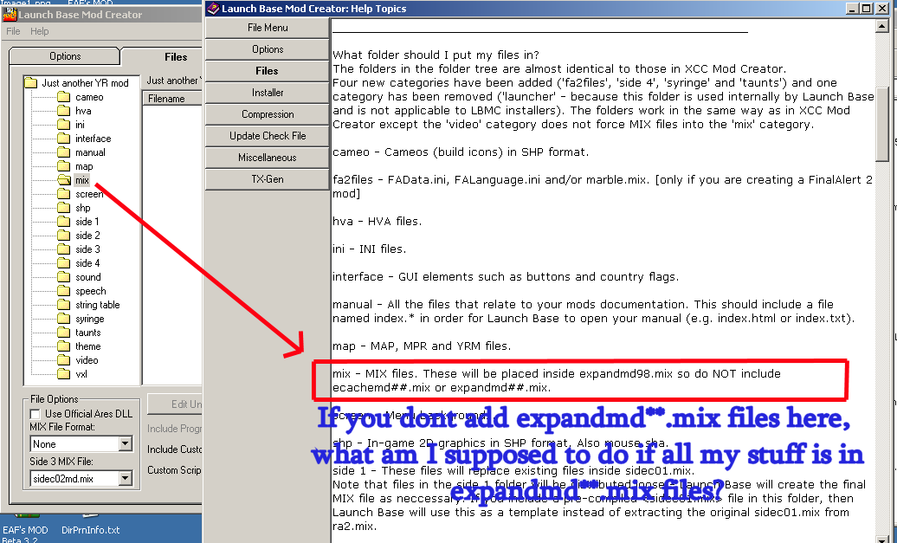Open the Update Check File help topic
The height and width of the screenshot is (543, 897).
click(x=268, y=136)
